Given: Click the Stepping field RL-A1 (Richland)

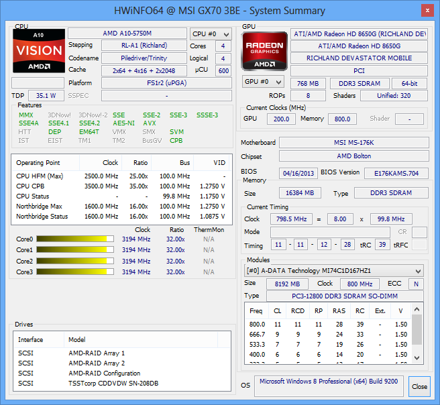Looking at the screenshot, I should [144, 46].
